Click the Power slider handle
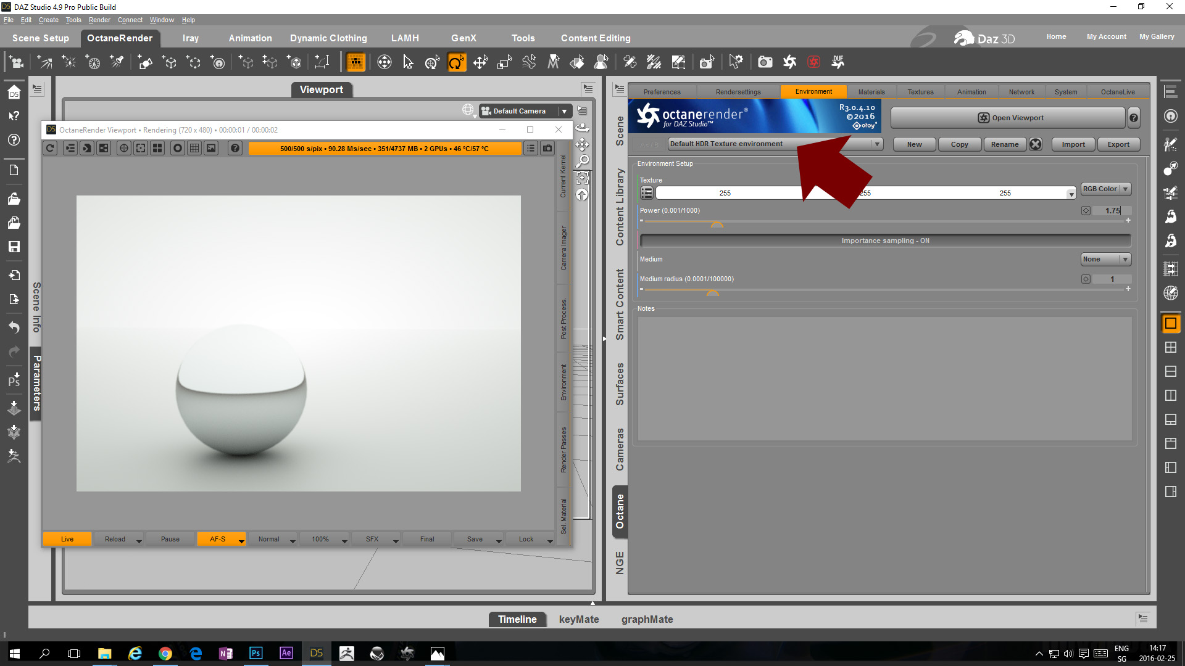 tap(717, 224)
